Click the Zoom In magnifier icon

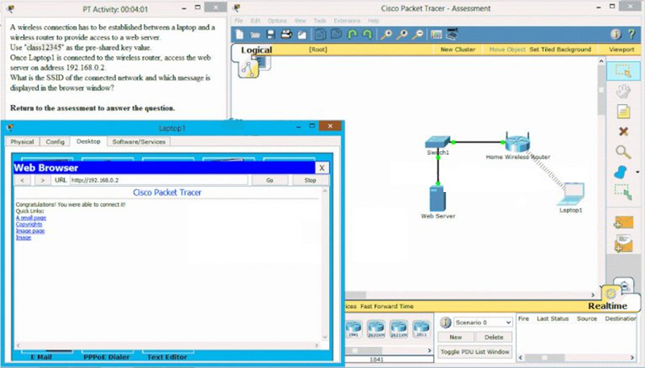(386, 35)
